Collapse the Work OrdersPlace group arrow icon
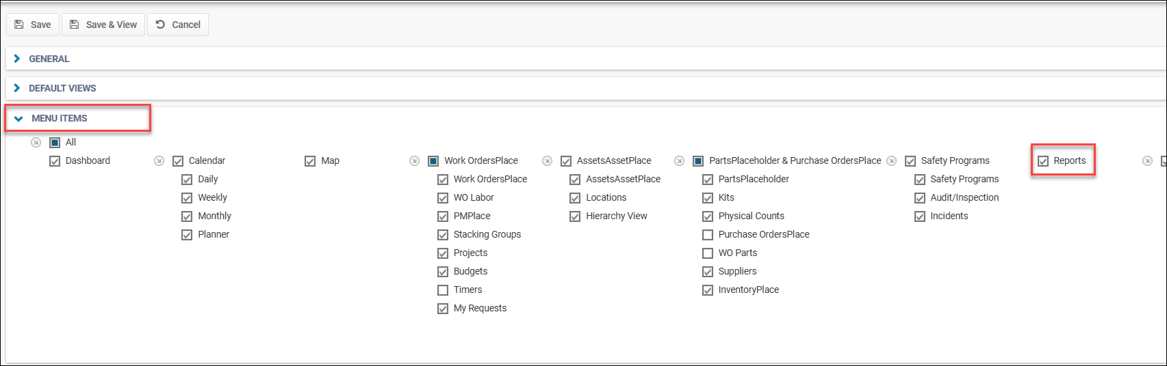The image size is (1167, 366). 415,161
